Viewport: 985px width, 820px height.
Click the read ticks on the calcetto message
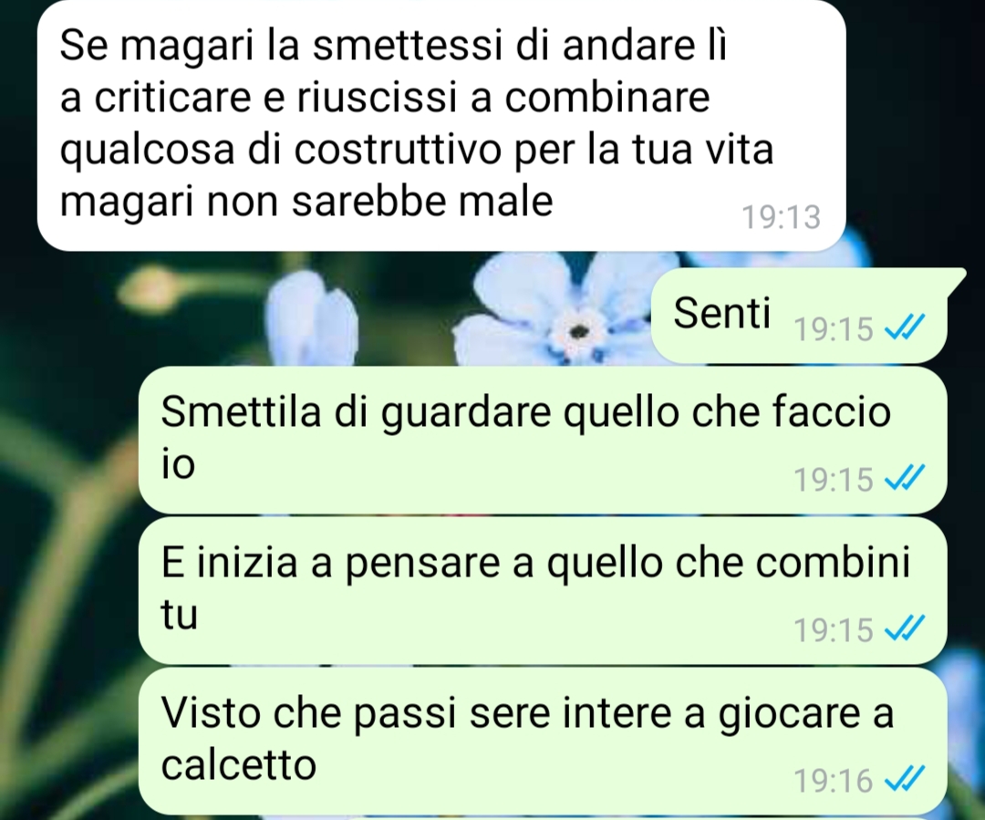pyautogui.click(x=905, y=780)
